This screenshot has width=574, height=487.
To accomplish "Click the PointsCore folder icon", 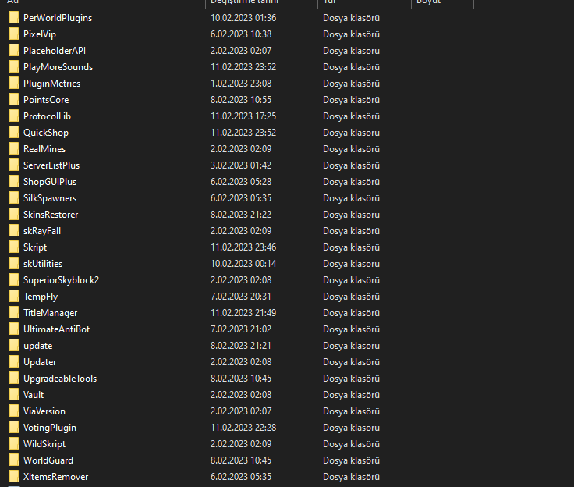I will [x=14, y=100].
